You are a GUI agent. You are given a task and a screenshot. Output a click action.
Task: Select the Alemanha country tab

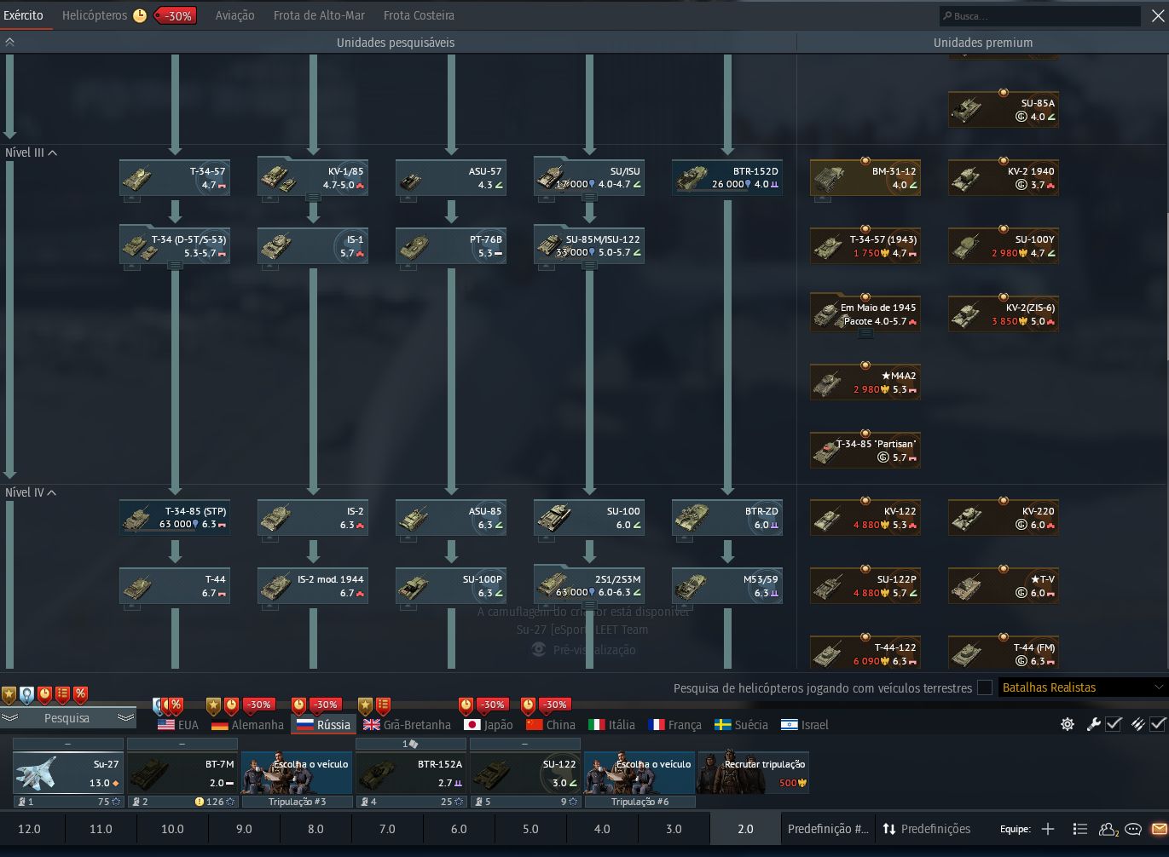(x=247, y=725)
